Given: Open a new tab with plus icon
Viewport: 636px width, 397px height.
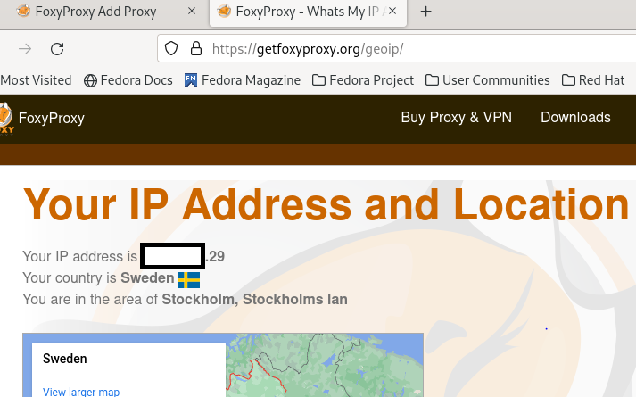Looking at the screenshot, I should 425,12.
